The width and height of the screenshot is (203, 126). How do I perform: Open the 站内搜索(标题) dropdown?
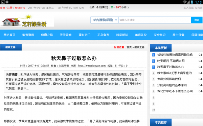(105, 20)
